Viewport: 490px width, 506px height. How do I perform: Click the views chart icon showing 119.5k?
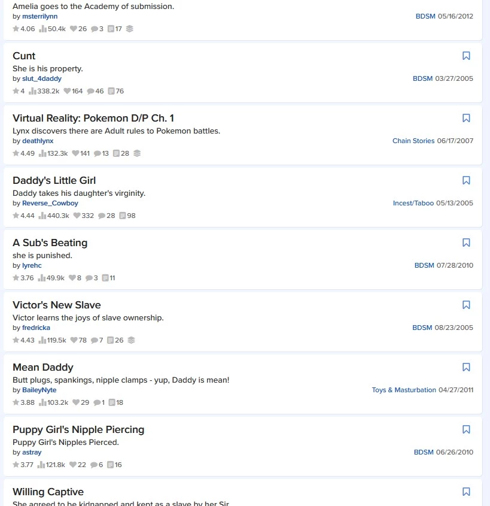[x=42, y=340]
